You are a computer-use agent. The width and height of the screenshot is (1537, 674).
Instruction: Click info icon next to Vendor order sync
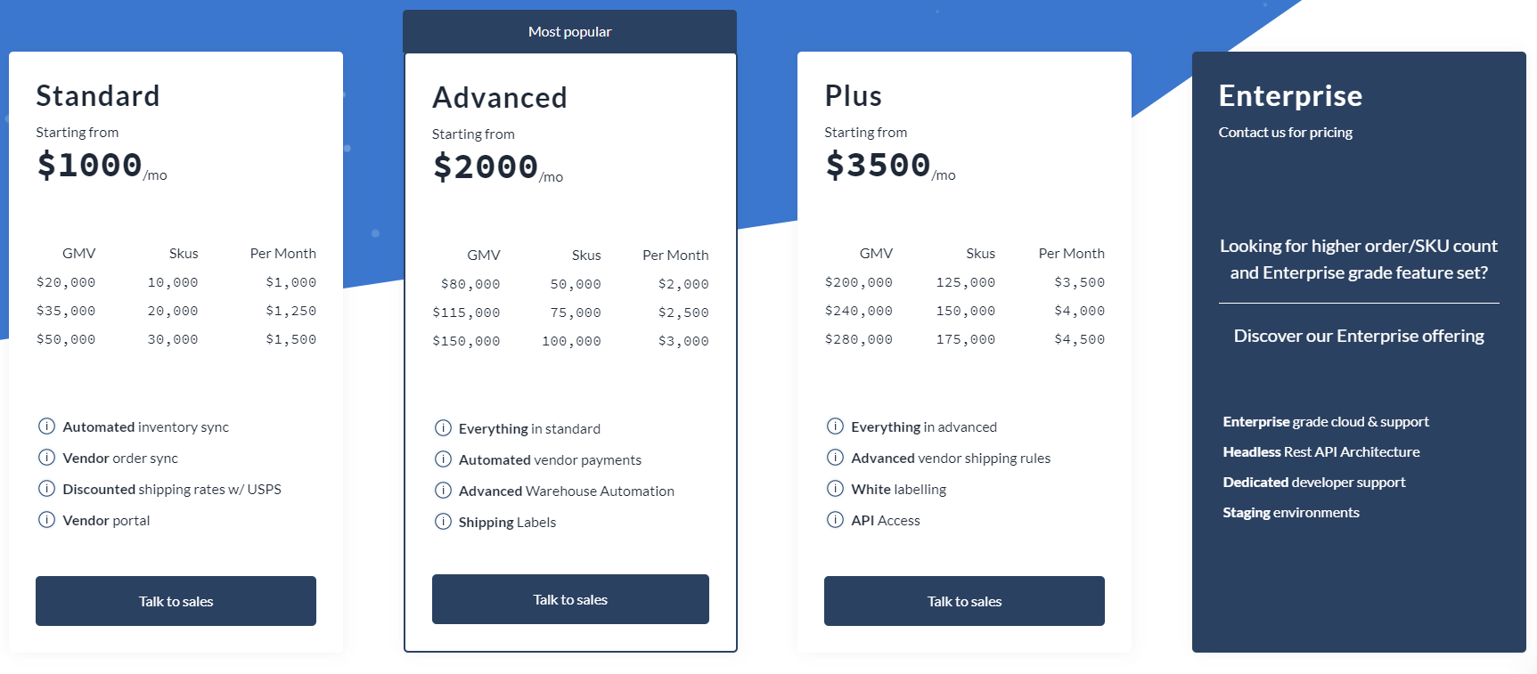point(46,458)
